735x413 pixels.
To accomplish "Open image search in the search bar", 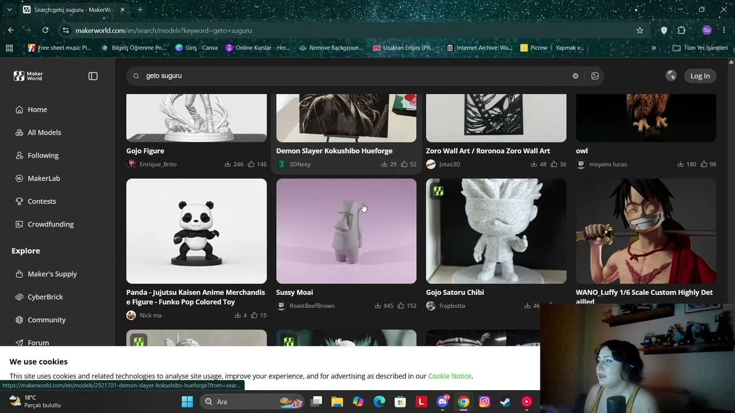I will tap(595, 76).
